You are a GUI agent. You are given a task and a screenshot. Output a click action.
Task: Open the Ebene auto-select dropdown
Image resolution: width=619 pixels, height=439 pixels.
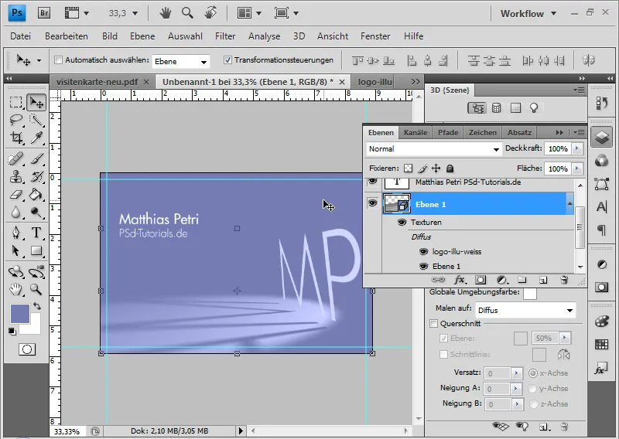coord(181,61)
